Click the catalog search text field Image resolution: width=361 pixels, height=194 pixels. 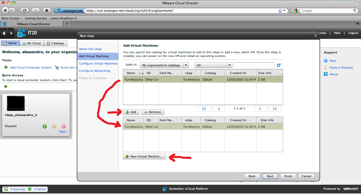tap(254, 65)
